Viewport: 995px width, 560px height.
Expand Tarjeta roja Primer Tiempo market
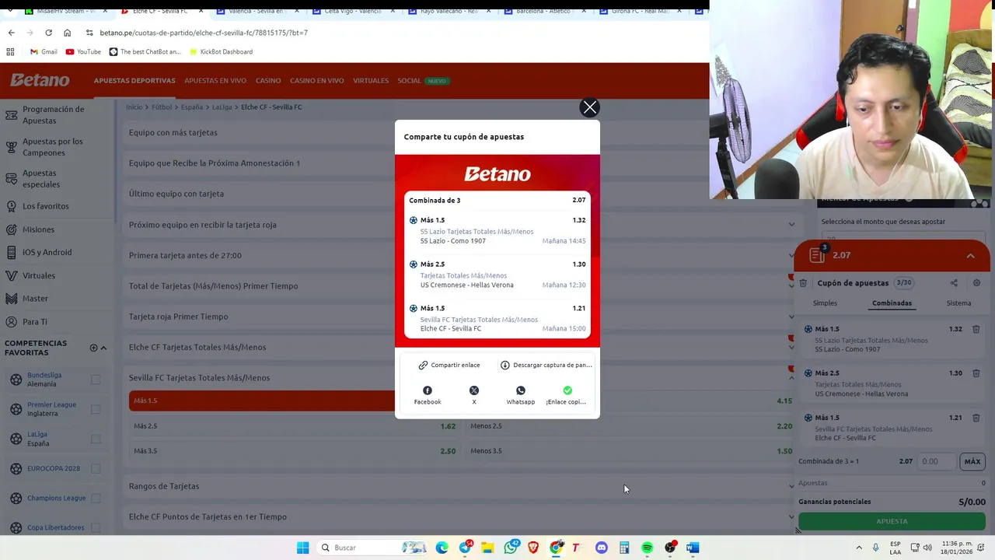463,317
